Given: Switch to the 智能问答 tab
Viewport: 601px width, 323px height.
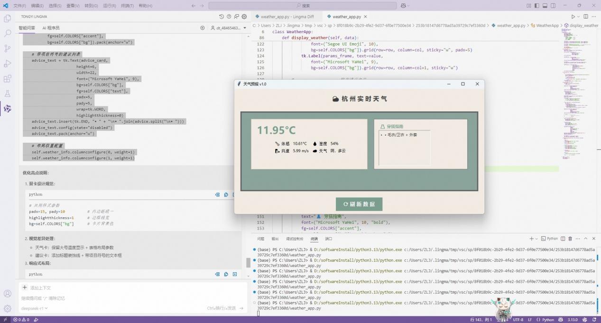Looking at the screenshot, I should click(x=27, y=28).
